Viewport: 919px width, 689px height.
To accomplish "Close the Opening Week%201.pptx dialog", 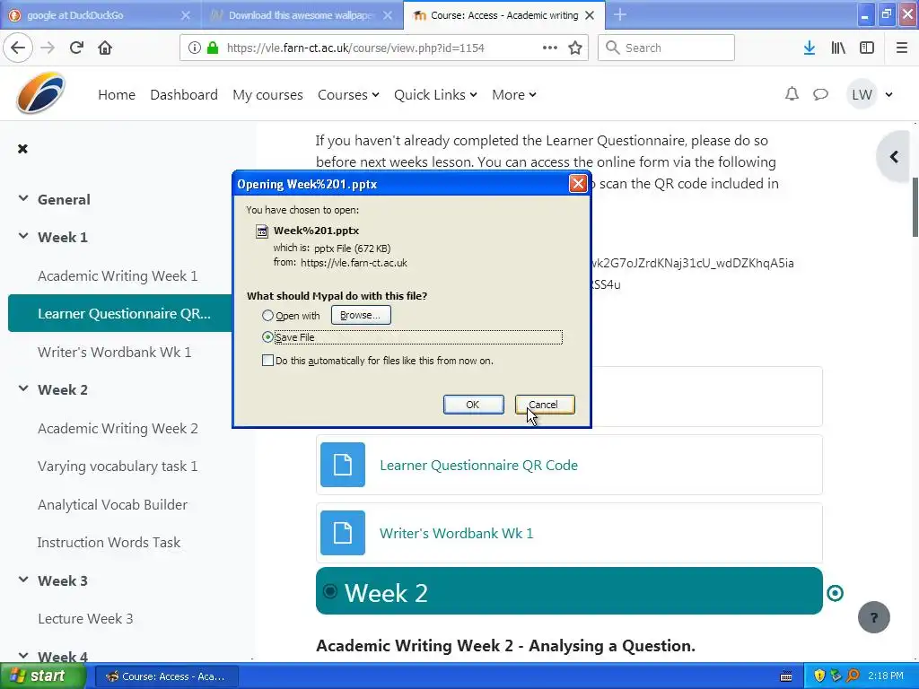I will (x=578, y=184).
